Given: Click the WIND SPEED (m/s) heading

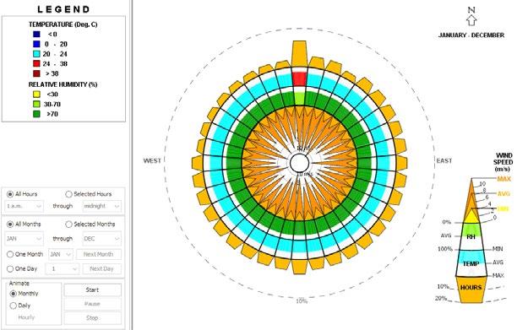Looking at the screenshot, I should tap(503, 162).
